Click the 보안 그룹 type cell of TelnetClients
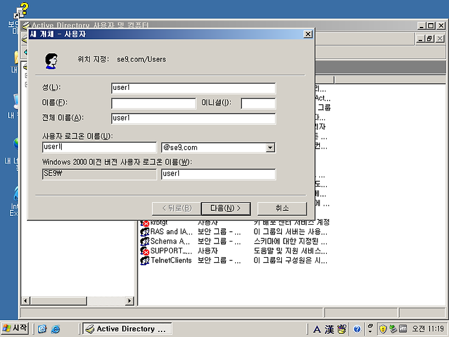 pyautogui.click(x=219, y=260)
